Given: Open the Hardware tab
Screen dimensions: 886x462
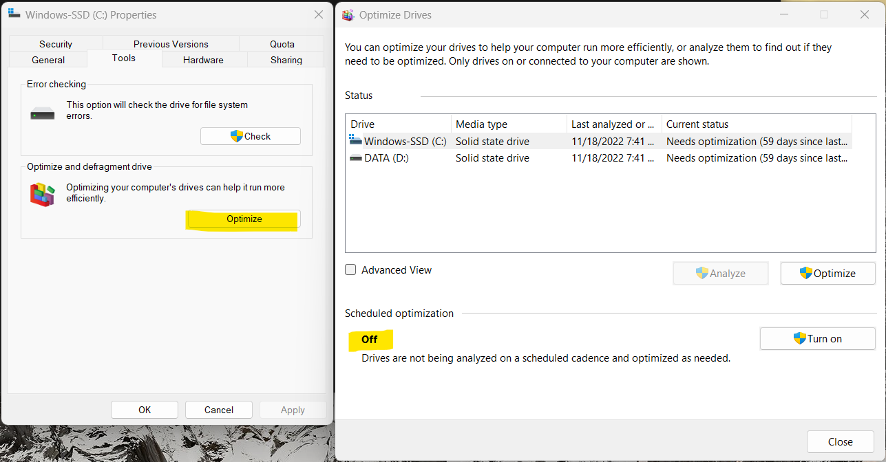Looking at the screenshot, I should point(203,60).
